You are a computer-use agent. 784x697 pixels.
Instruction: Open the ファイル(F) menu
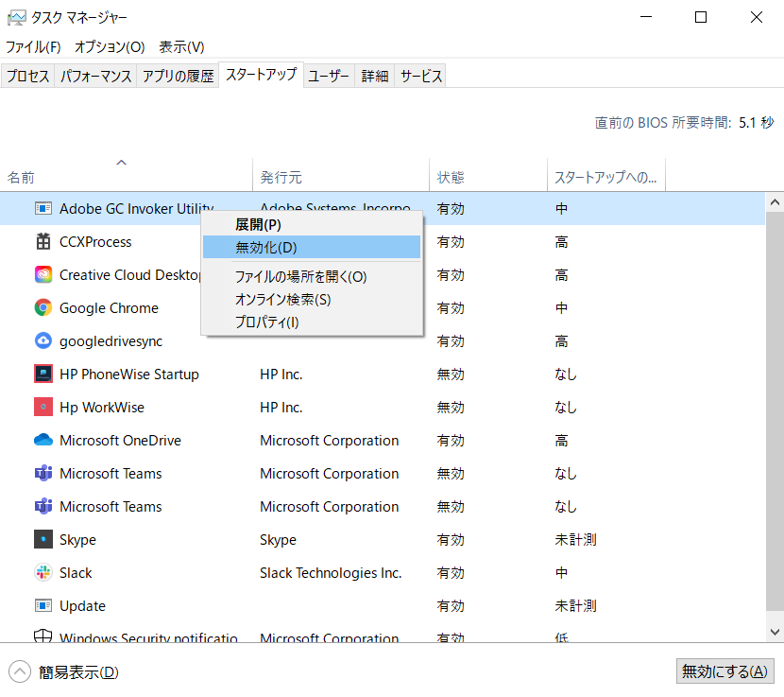33,47
